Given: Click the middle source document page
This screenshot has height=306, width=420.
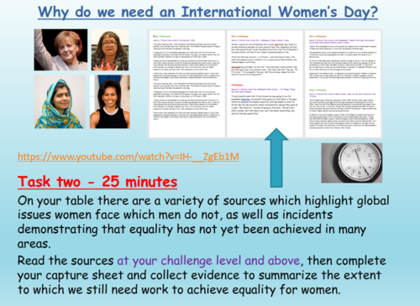Looking at the screenshot, I should [265, 84].
